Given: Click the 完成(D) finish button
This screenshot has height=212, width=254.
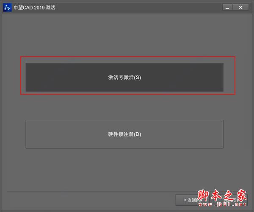Looking at the screenshot, I should pyautogui.click(x=229, y=200).
